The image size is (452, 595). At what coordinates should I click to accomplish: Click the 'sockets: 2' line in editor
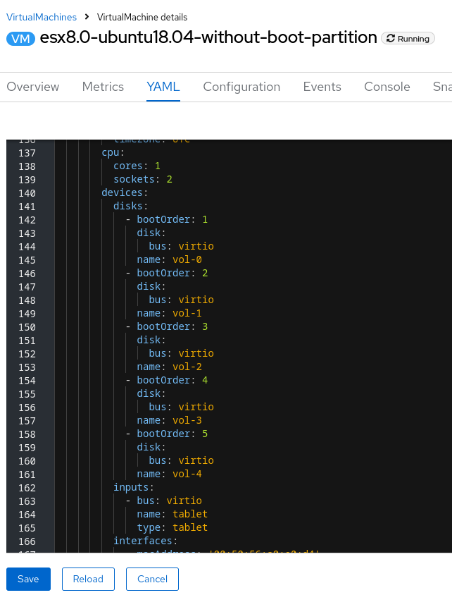click(142, 180)
